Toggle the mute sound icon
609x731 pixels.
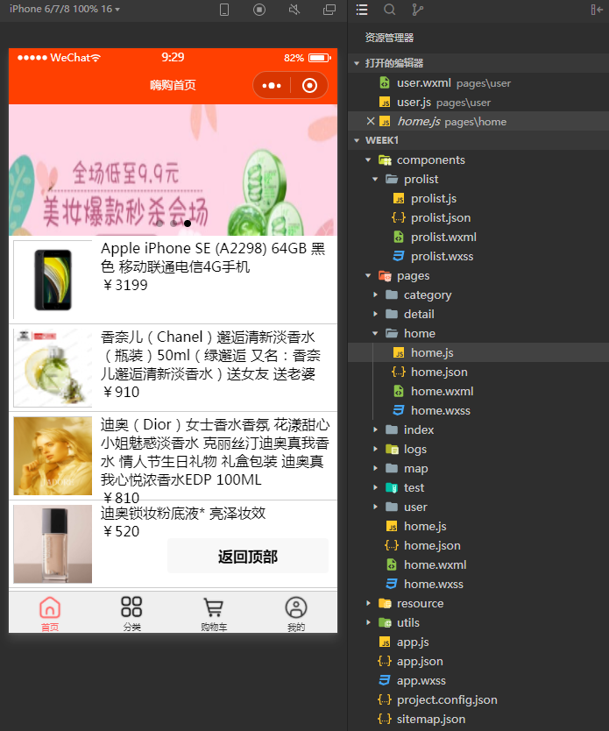click(294, 10)
